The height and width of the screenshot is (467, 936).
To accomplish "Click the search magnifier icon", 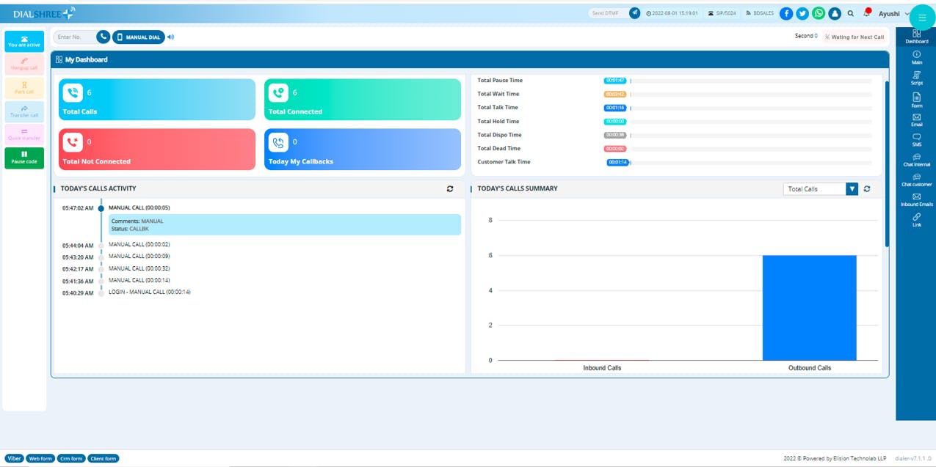I will tap(851, 13).
